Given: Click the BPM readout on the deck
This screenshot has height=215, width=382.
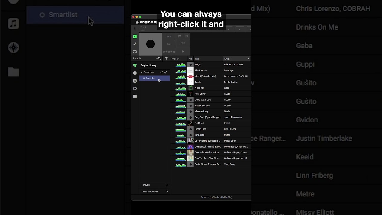Looking at the screenshot, I should pyautogui.click(x=169, y=36).
